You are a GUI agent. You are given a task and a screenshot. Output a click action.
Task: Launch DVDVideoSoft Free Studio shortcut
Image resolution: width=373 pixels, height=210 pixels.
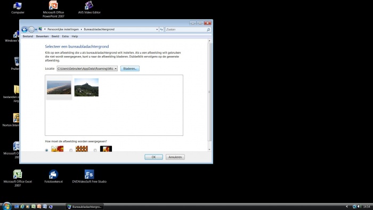click(89, 176)
